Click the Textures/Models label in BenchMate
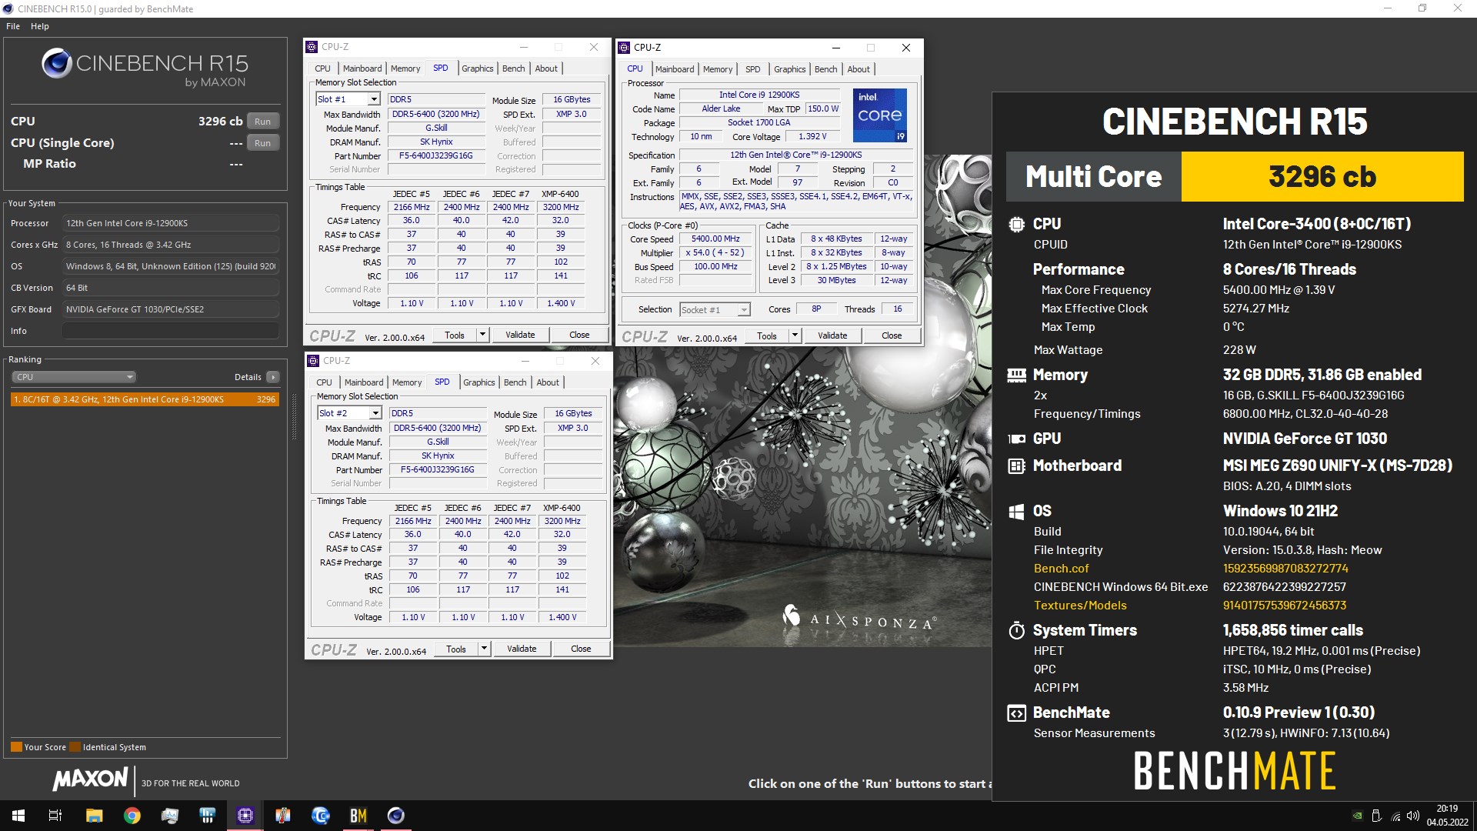This screenshot has height=831, width=1477. click(x=1080, y=606)
